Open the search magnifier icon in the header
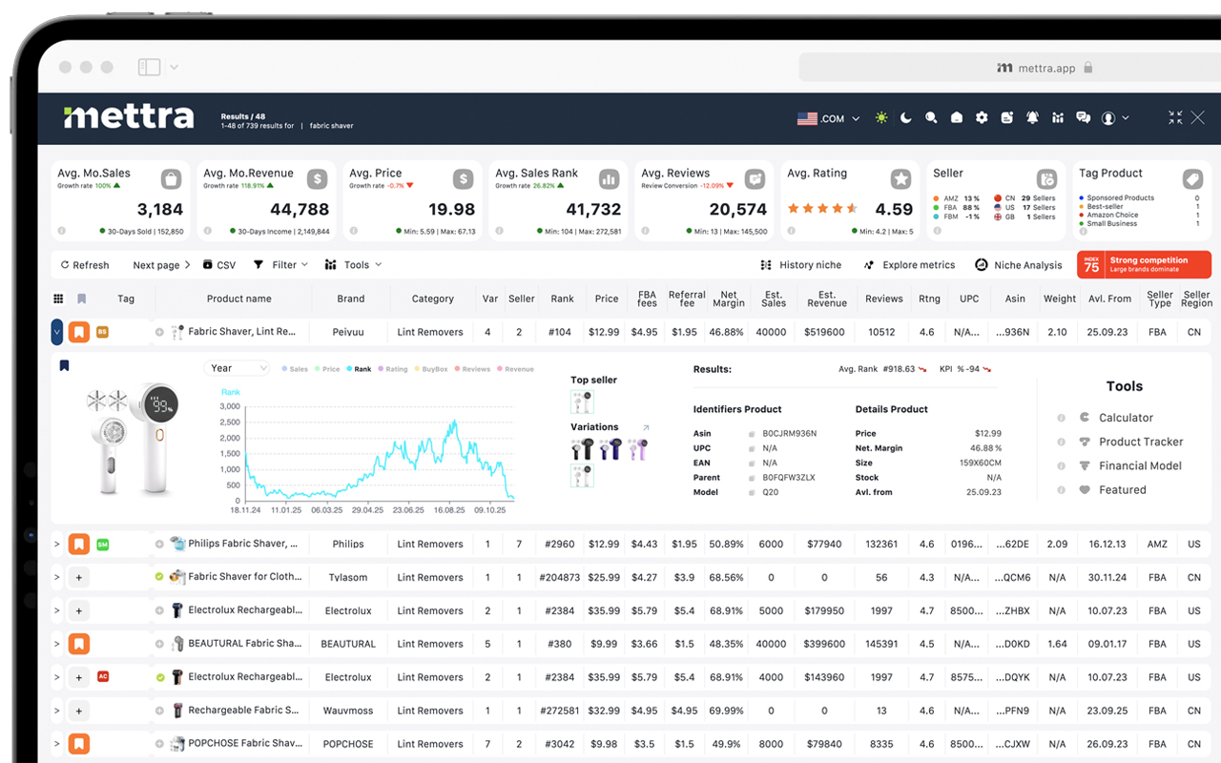1221x763 pixels. 931,118
